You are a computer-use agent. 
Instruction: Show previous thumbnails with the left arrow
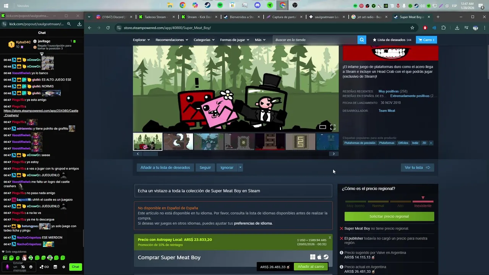(138, 154)
